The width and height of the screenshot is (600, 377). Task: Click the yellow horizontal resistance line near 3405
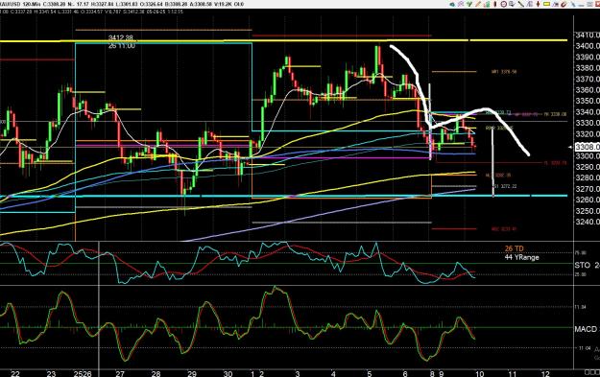click(283, 40)
